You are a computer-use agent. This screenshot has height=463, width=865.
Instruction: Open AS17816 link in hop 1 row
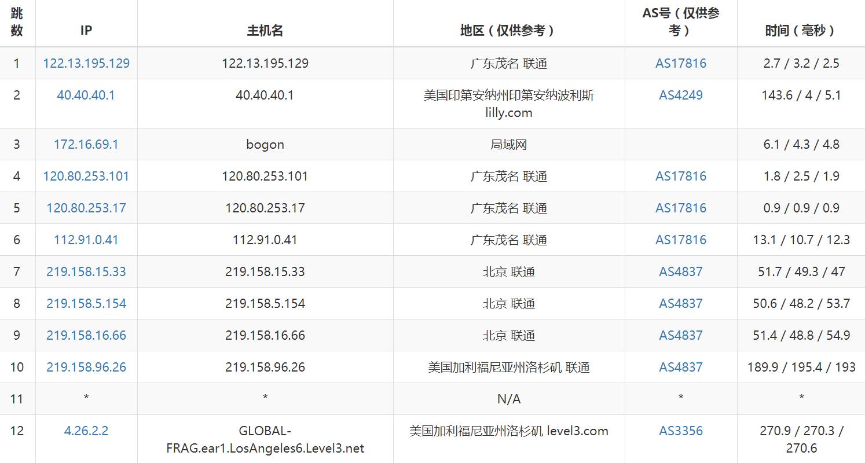click(681, 63)
